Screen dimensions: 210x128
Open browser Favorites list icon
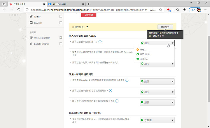click(x=178, y=10)
